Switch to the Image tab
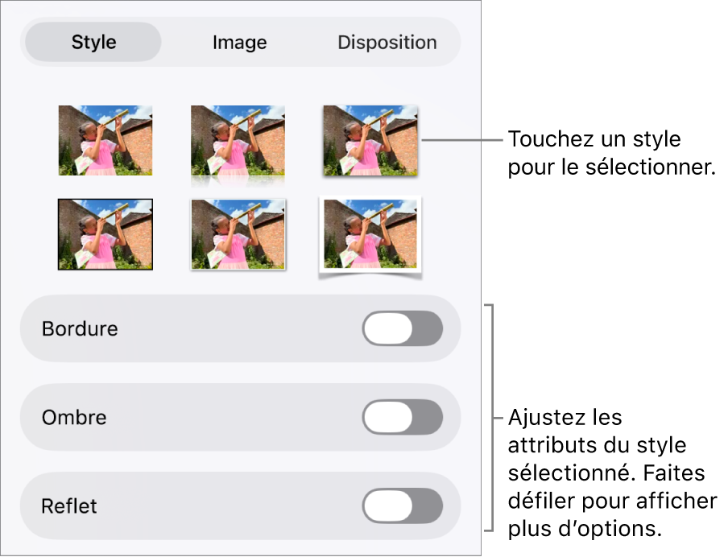The width and height of the screenshot is (728, 557). coord(238,42)
